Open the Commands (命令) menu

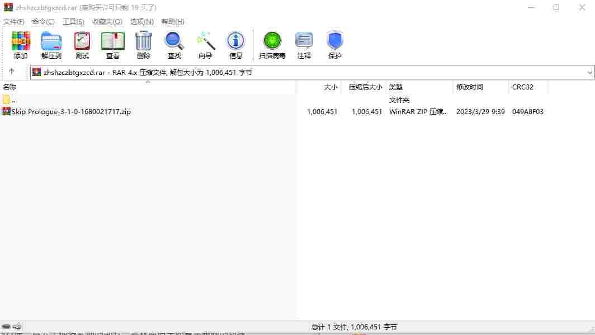(x=43, y=22)
